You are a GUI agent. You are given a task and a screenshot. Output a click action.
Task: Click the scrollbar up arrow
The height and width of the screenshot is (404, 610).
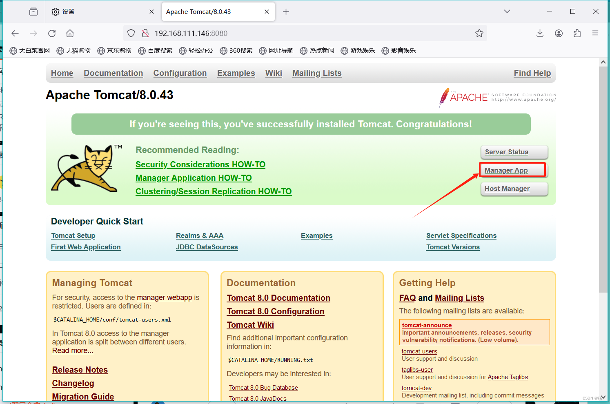point(603,62)
